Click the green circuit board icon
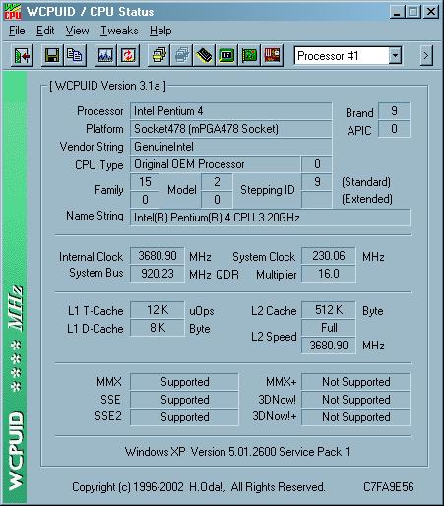The image size is (444, 506). [x=249, y=56]
